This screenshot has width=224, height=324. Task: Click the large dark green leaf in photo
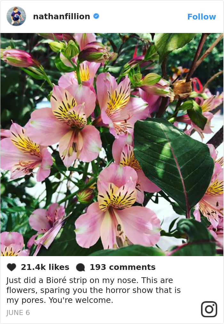173,161
